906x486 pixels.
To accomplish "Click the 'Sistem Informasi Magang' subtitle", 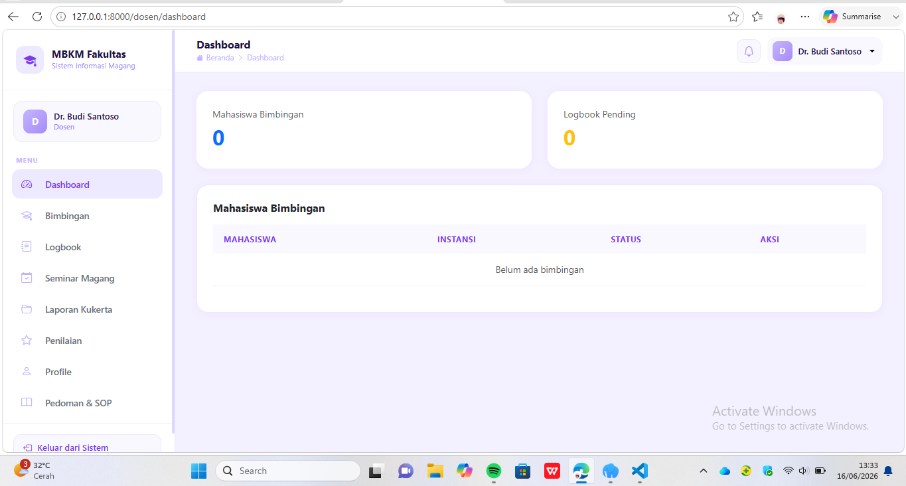I will click(x=94, y=66).
